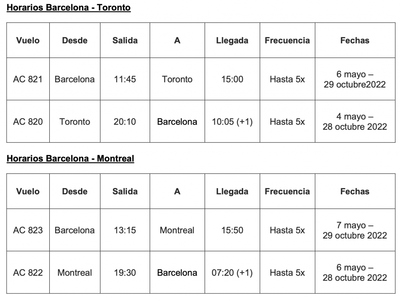Click the "4 mayo – 28 octubre 2022" dates cell
This screenshot has width=401, height=302.
coord(355,122)
